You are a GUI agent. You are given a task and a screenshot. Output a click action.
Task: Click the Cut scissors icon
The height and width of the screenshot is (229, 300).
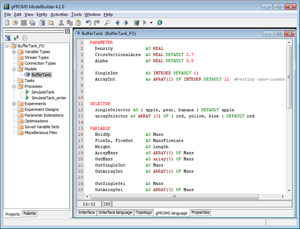coord(61,23)
